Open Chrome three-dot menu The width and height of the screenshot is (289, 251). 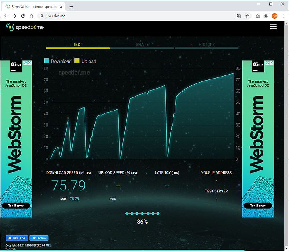point(283,16)
